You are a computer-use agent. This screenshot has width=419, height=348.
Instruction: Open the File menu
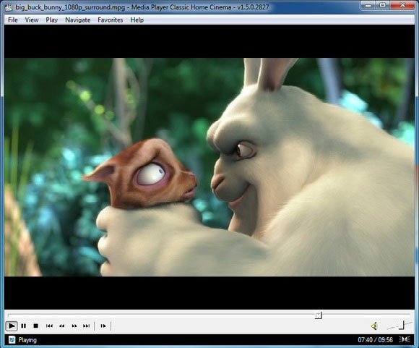[x=13, y=20]
